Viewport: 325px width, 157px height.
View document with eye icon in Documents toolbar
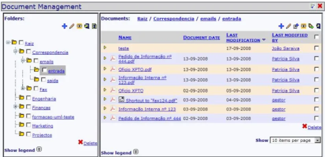[x=303, y=26]
